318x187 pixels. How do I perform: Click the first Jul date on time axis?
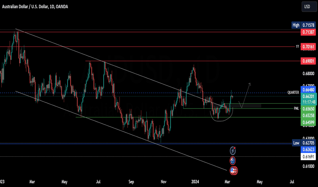(98, 182)
